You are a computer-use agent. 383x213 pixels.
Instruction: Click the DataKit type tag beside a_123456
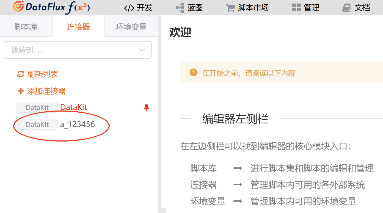(37, 125)
